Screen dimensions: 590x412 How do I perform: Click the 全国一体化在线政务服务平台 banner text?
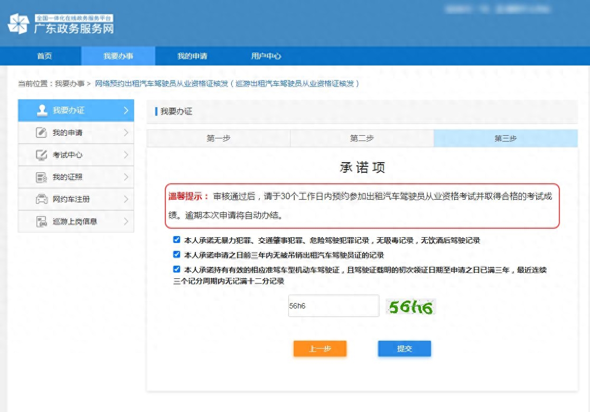coord(74,18)
